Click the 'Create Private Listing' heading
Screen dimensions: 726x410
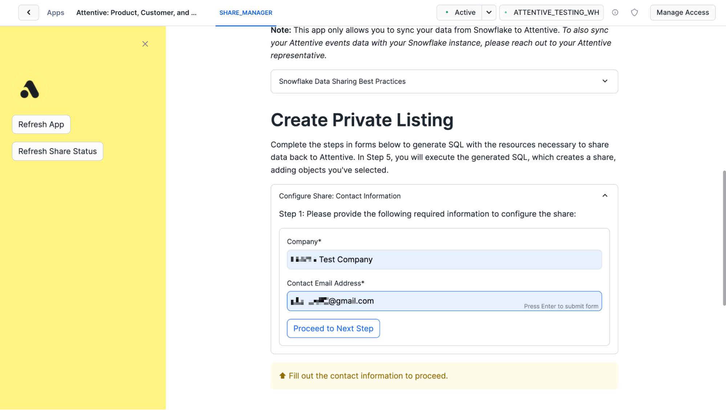pyautogui.click(x=362, y=120)
